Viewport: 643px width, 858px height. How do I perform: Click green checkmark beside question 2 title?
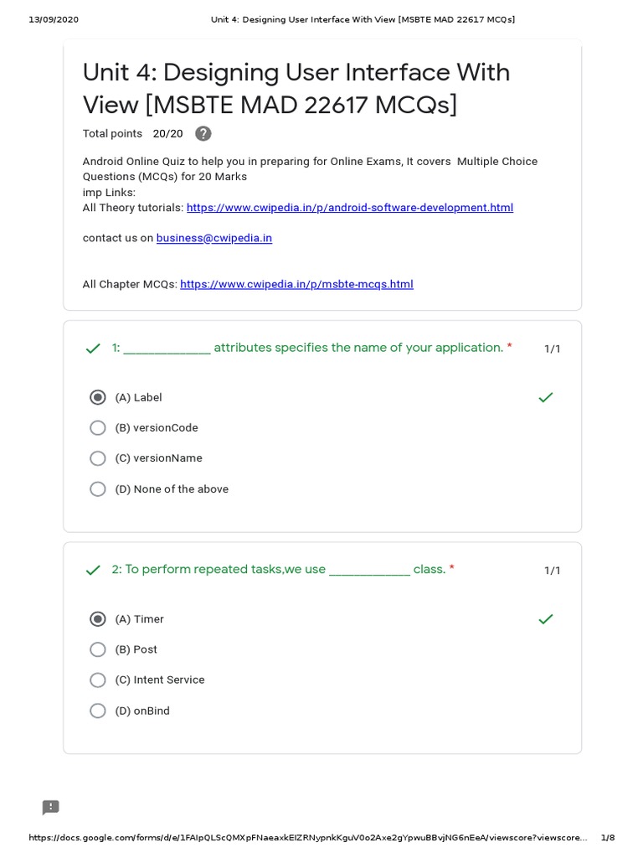click(x=93, y=571)
